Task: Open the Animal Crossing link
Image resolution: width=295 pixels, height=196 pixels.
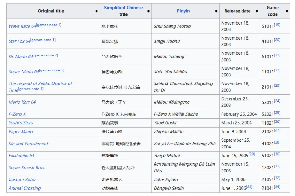Action: (25, 188)
